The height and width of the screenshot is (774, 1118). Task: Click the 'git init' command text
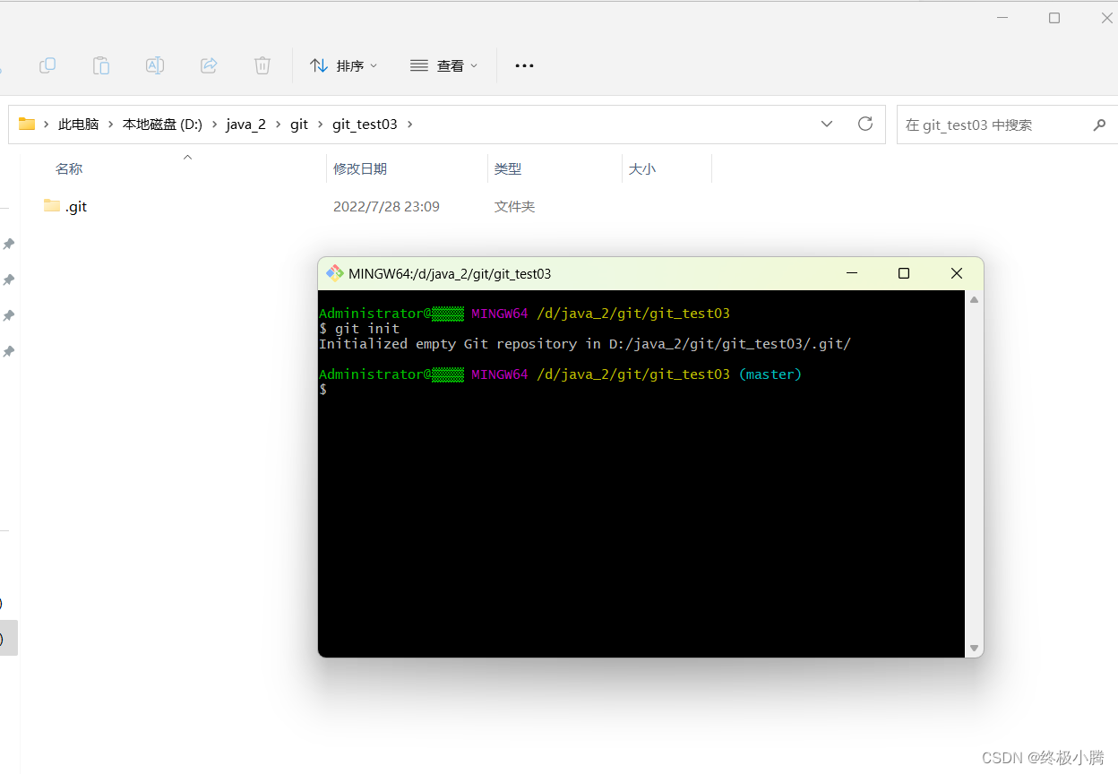tap(367, 329)
